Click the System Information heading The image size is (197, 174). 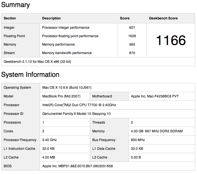pos(30,75)
